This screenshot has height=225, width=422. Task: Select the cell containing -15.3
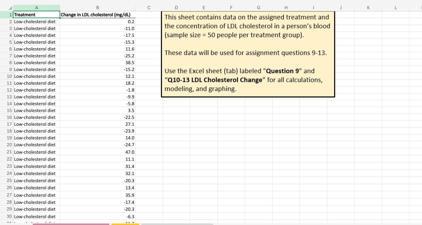97,42
